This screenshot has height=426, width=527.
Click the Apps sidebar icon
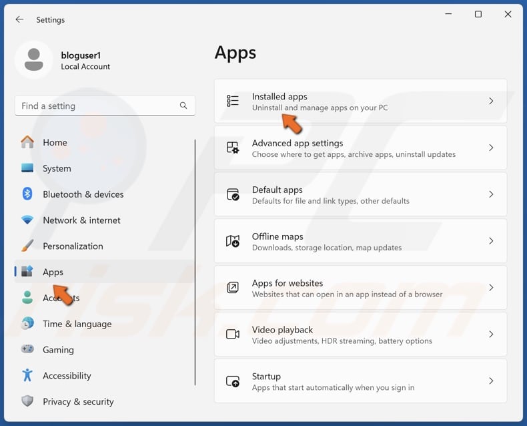point(27,271)
